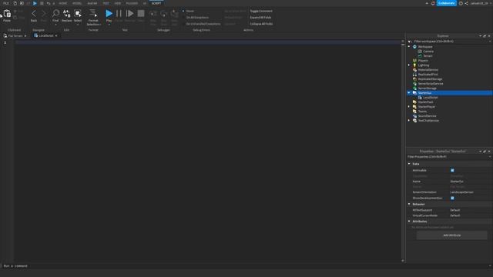The image size is (493, 277).
Task: Open the Find magnifier tool
Action: tap(55, 13)
